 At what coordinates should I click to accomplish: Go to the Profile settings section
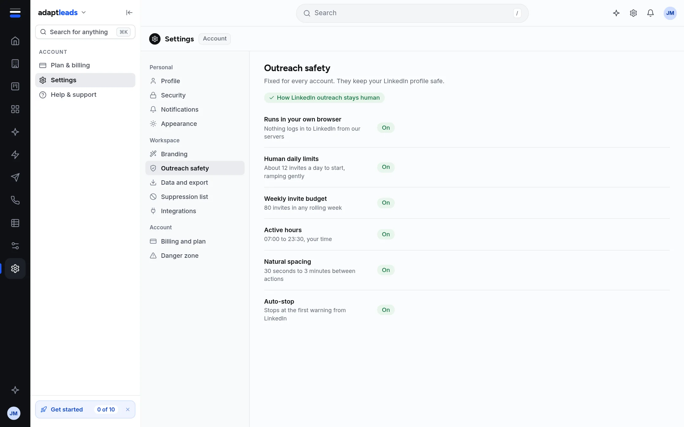click(195, 81)
